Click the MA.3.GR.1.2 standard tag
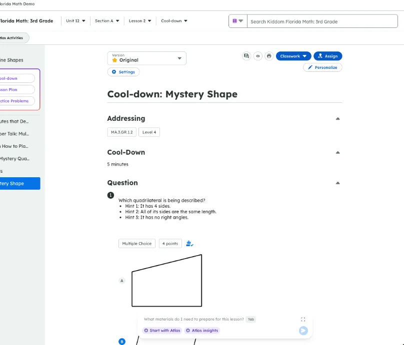 (122, 132)
